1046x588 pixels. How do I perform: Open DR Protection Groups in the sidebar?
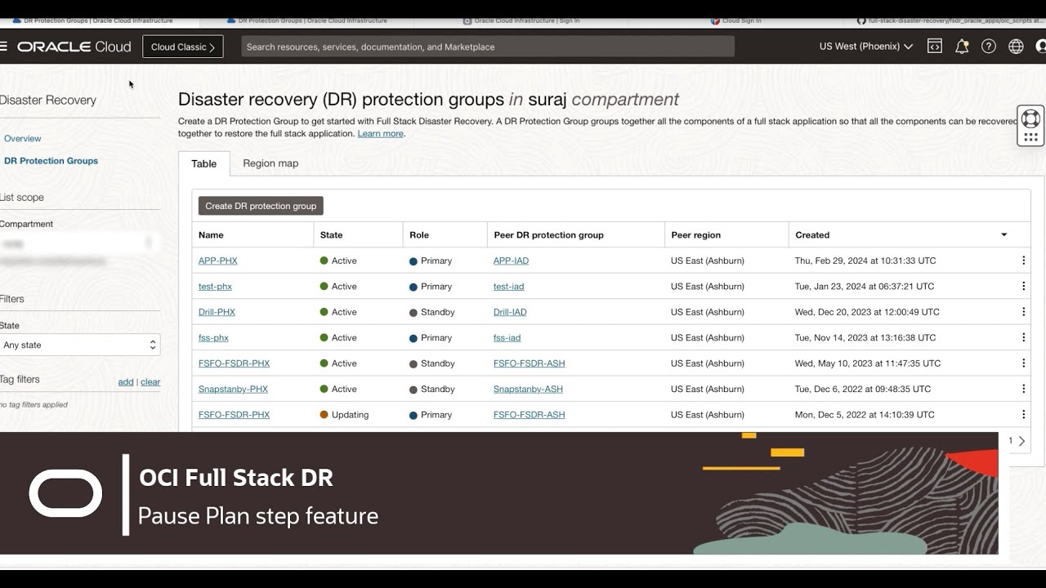coord(51,161)
